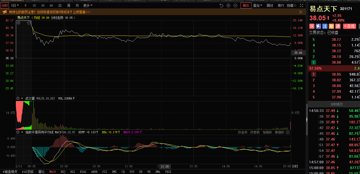Close the orange announcement banner
360x174 pixels.
pos(301,12)
